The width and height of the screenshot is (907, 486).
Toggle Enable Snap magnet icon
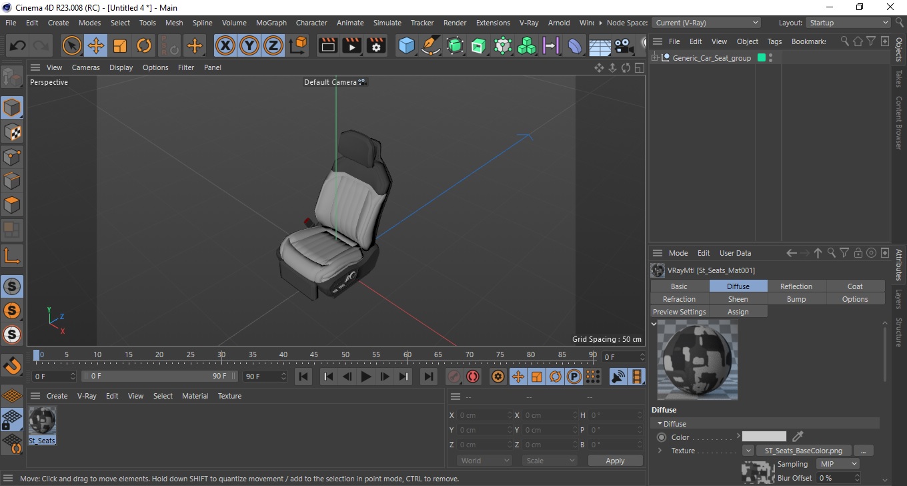click(x=12, y=366)
